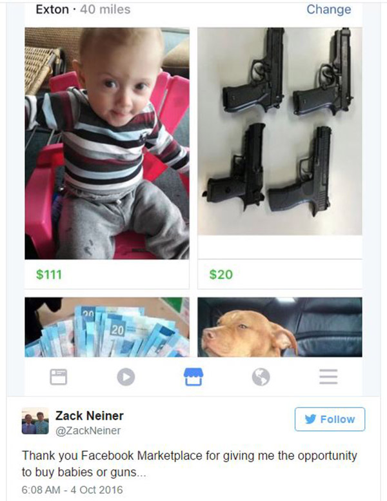Open the brown dog listing thumbnail
This screenshot has width=387, height=501.
(x=280, y=327)
